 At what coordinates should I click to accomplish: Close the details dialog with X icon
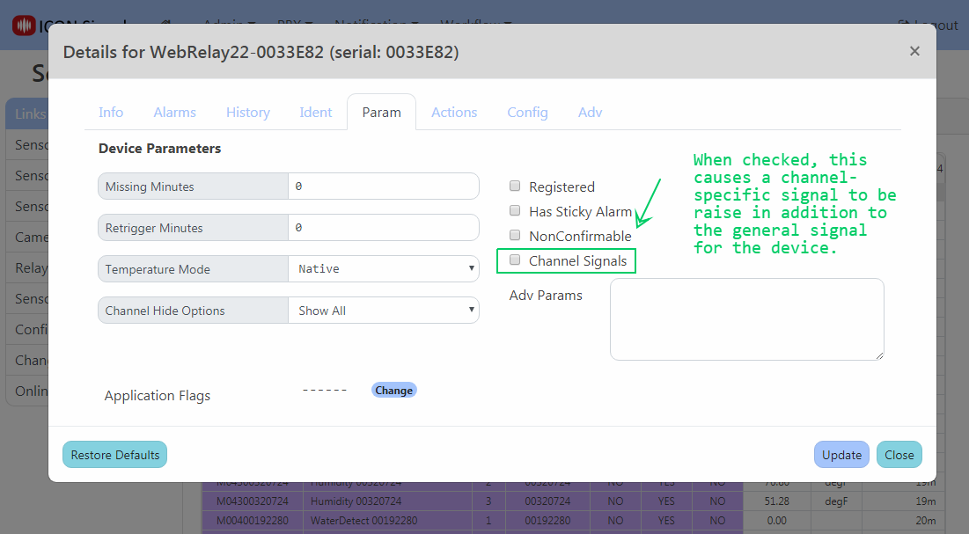click(x=914, y=51)
